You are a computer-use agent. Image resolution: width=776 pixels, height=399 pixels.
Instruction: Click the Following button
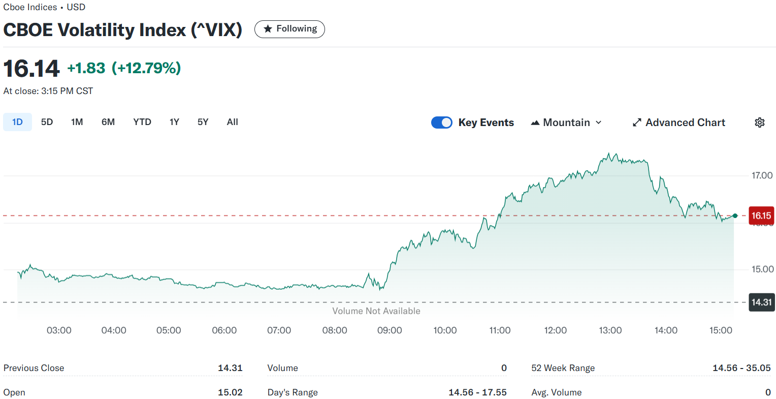[x=289, y=29]
